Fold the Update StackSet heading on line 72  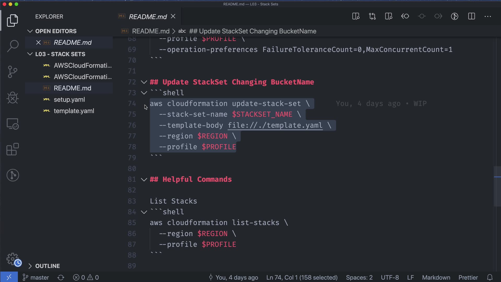(144, 82)
